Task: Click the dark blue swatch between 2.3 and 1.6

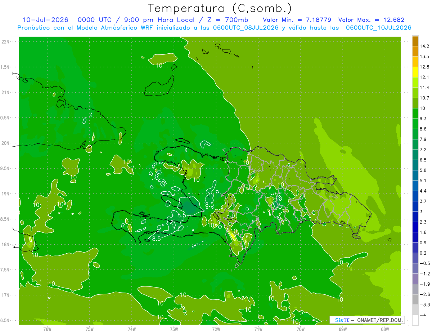Action: pyautogui.click(x=415, y=227)
